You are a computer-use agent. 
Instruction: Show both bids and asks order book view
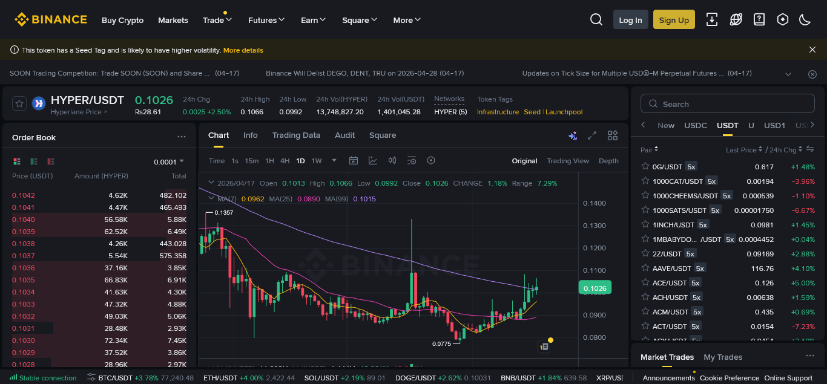(17, 161)
